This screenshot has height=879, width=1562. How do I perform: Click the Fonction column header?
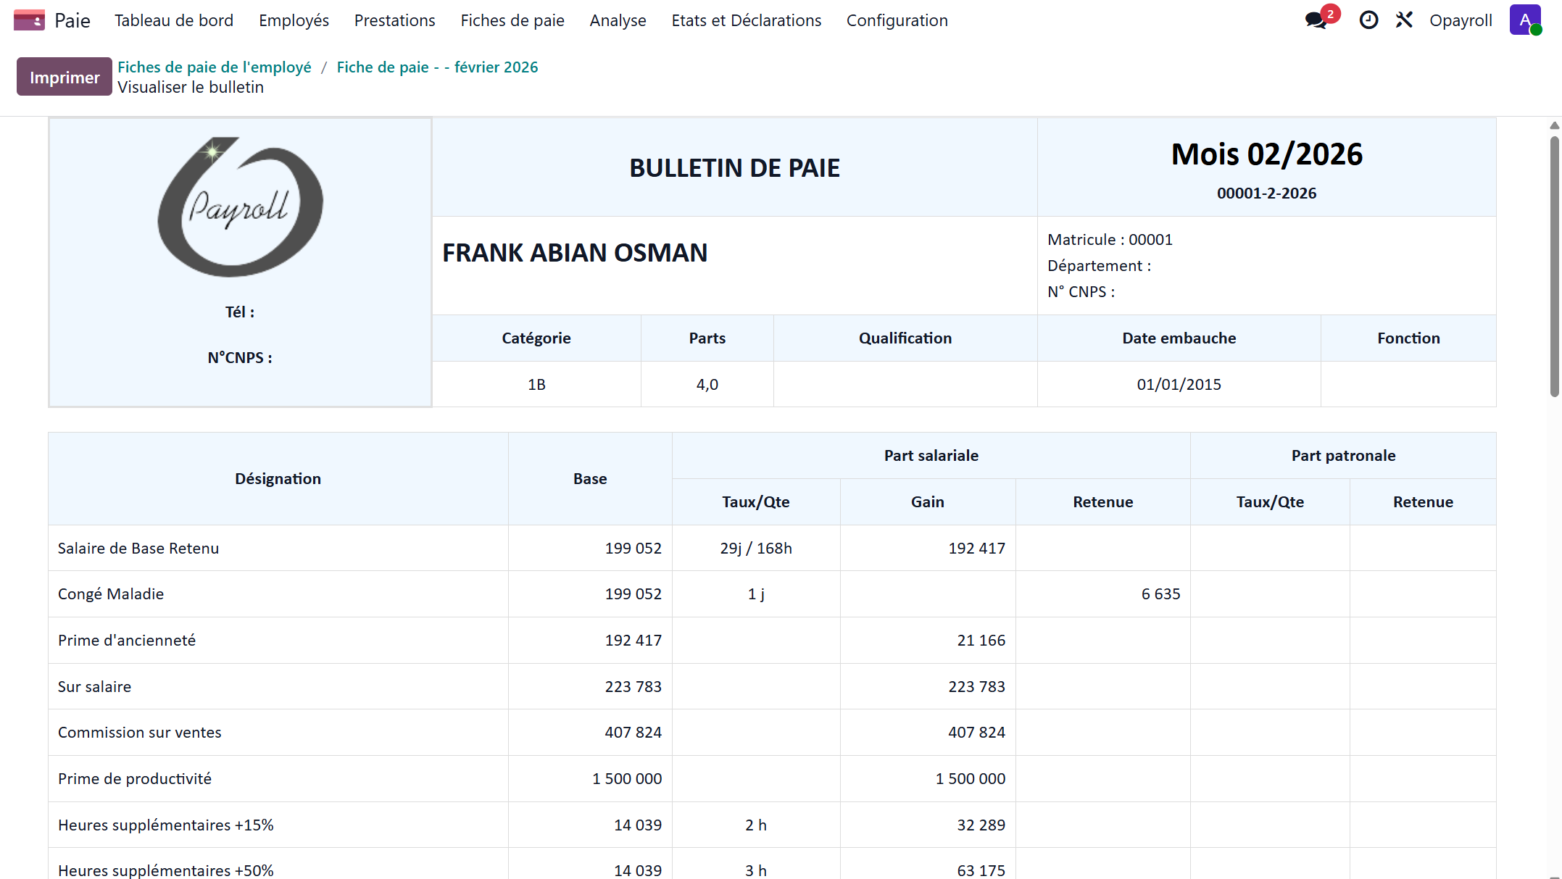[1408, 338]
